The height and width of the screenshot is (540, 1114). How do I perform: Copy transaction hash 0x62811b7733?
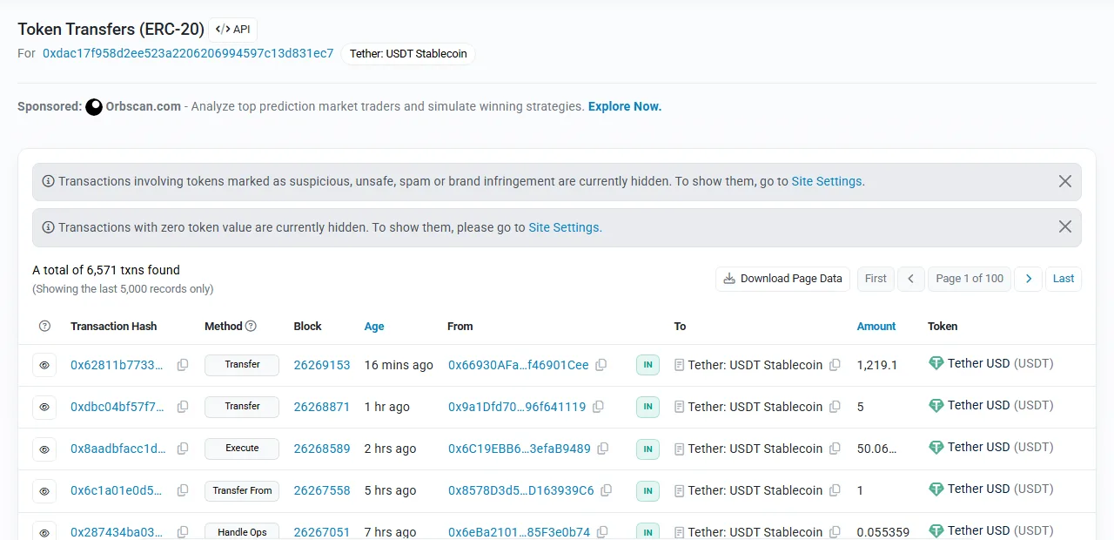[x=183, y=365]
